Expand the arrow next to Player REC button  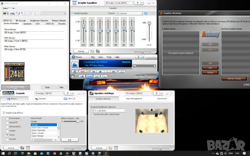pyautogui.click(x=88, y=72)
